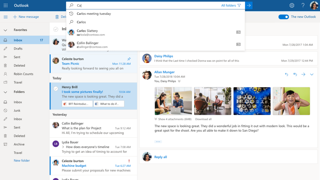
Task: Click contact card icon for Carlos Slattery
Action: (238, 32)
